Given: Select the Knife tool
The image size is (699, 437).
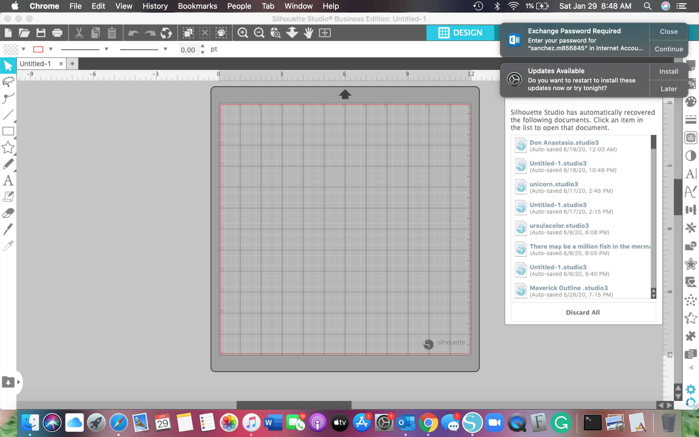Looking at the screenshot, I should click(x=8, y=229).
